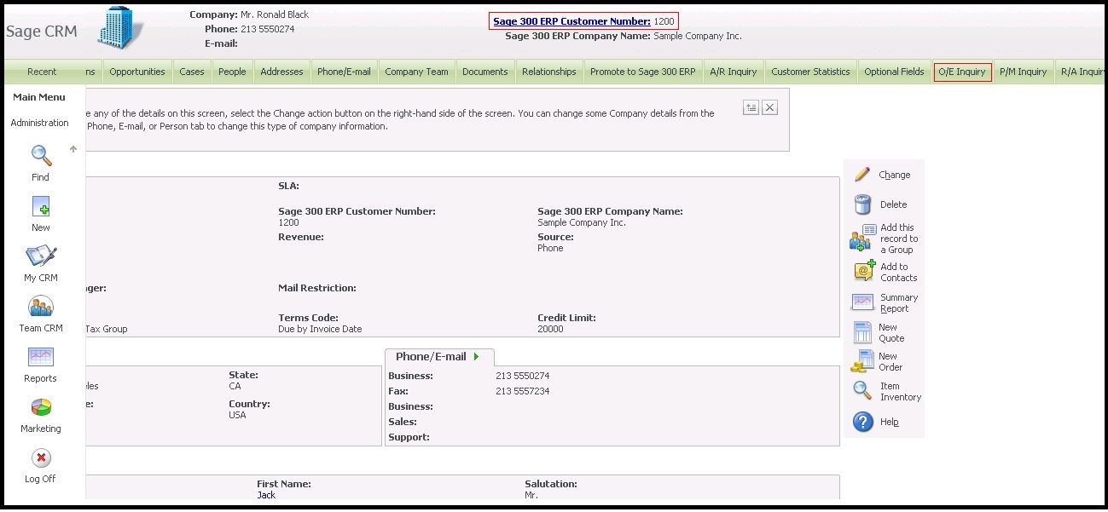Click the Administration menu link
The height and width of the screenshot is (512, 1108).
pyautogui.click(x=40, y=123)
